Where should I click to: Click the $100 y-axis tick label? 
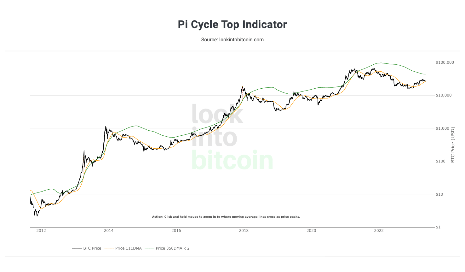click(x=441, y=161)
